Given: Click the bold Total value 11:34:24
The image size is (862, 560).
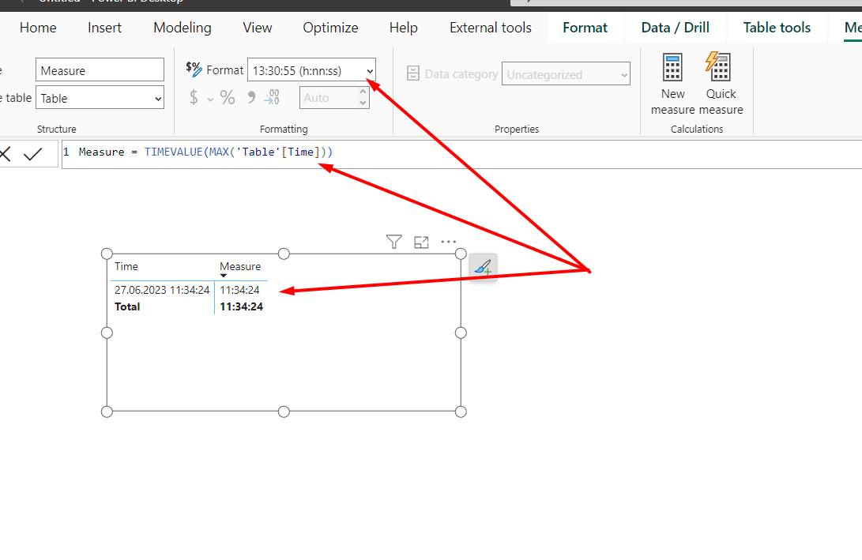Looking at the screenshot, I should (x=241, y=306).
